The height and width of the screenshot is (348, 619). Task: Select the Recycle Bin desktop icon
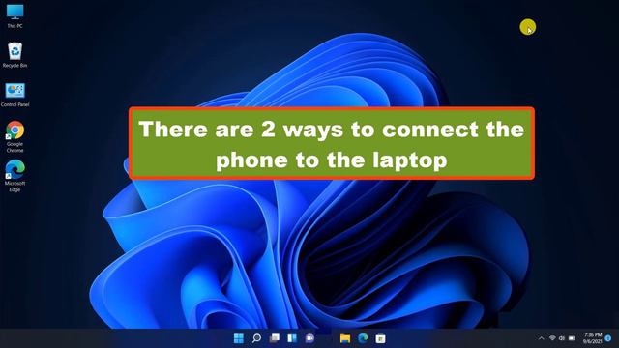(x=15, y=55)
